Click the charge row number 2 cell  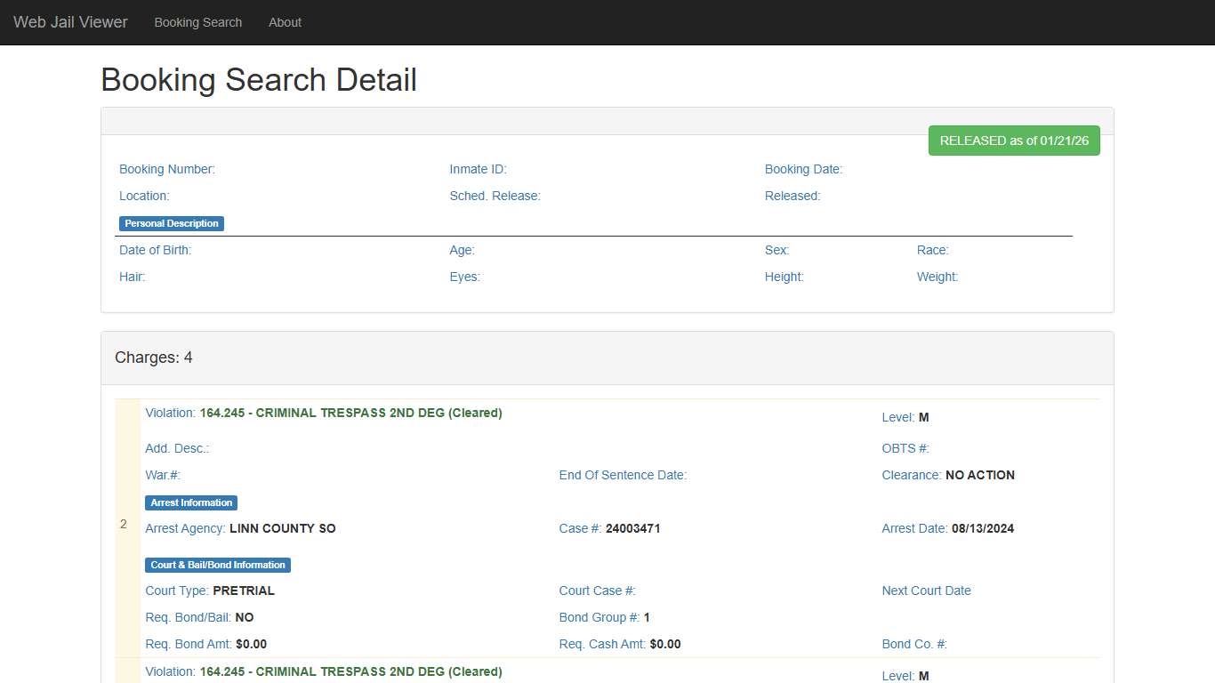pyautogui.click(x=124, y=525)
